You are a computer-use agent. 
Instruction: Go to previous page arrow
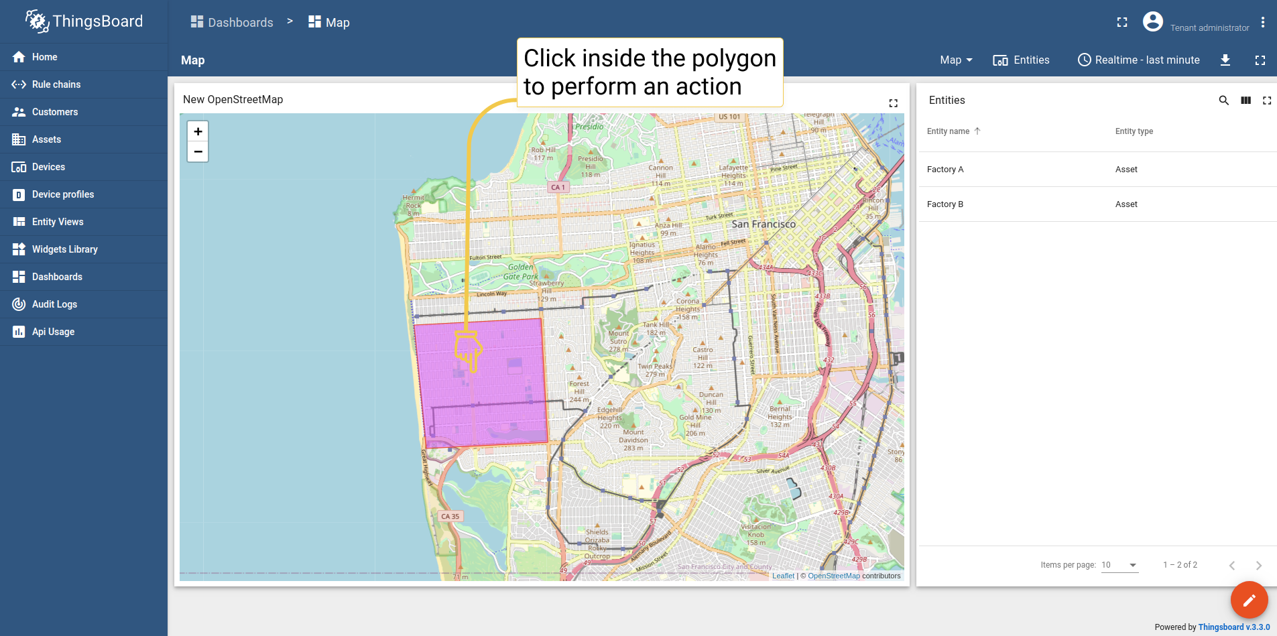pos(1232,566)
